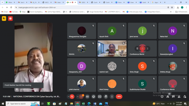Toggle the camera off button
This screenshot has width=189, height=106.
tap(81, 97)
